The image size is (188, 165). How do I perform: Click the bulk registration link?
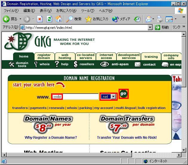pyautogui.click(x=151, y=108)
